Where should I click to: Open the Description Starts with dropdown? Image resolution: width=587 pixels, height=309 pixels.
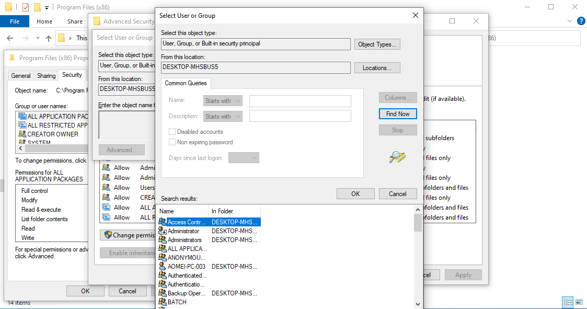point(223,117)
